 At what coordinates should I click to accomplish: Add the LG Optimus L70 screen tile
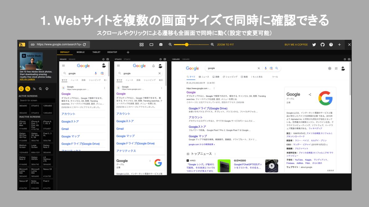tap(47, 161)
